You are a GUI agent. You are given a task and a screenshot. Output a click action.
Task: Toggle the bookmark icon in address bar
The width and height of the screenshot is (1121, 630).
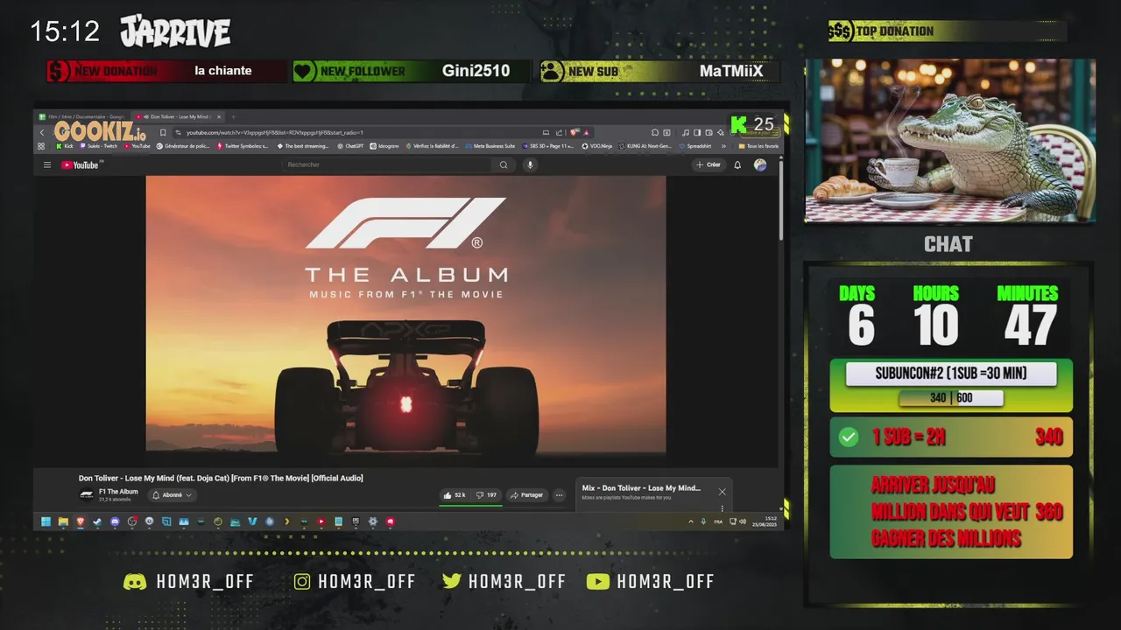point(163,133)
